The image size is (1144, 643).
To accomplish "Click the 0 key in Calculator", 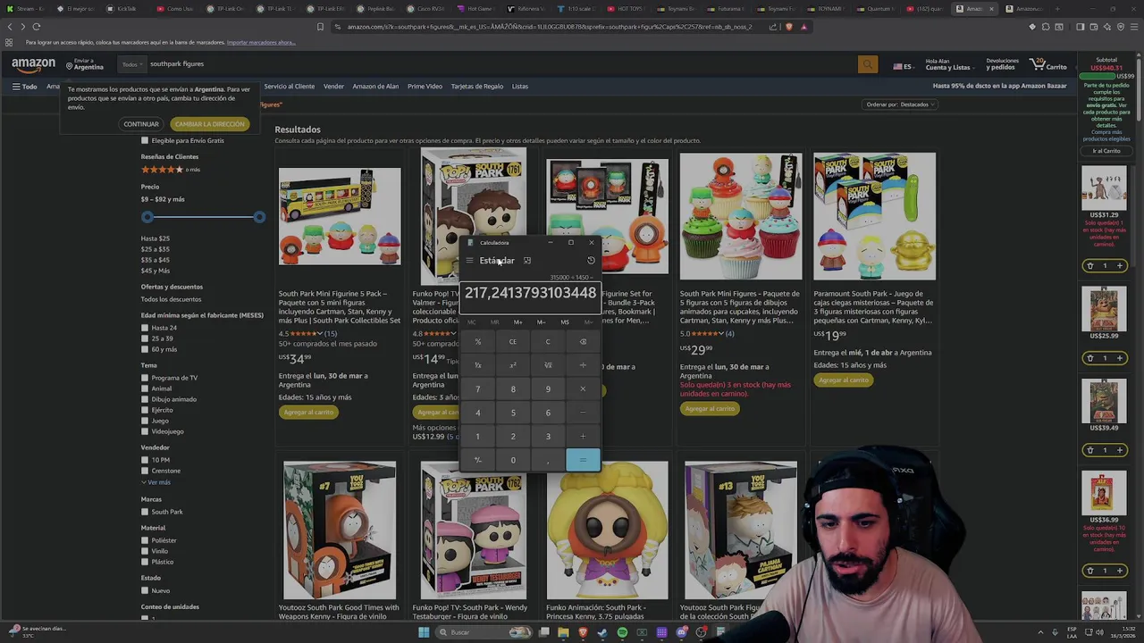I will [513, 460].
